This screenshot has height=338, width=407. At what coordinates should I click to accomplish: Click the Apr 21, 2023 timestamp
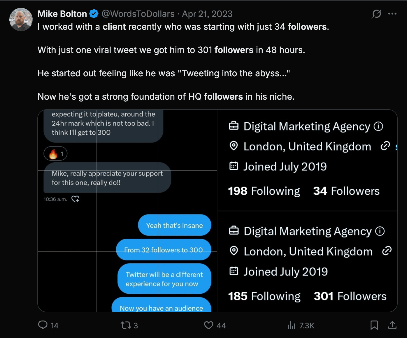207,14
